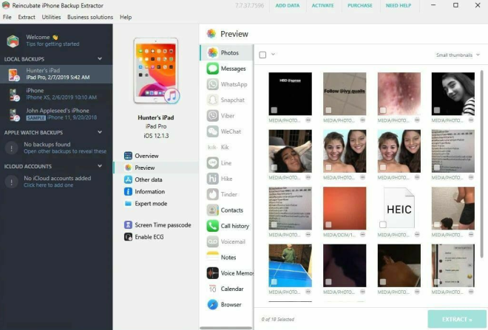The image size is (488, 330).
Task: Open the File menu
Action: pos(7,17)
